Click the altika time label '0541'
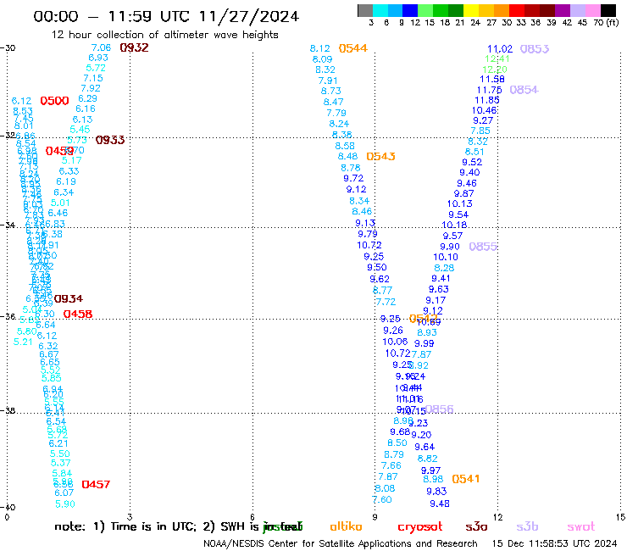 click(x=465, y=479)
